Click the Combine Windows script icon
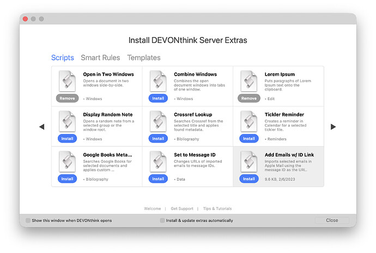 [x=158, y=81]
